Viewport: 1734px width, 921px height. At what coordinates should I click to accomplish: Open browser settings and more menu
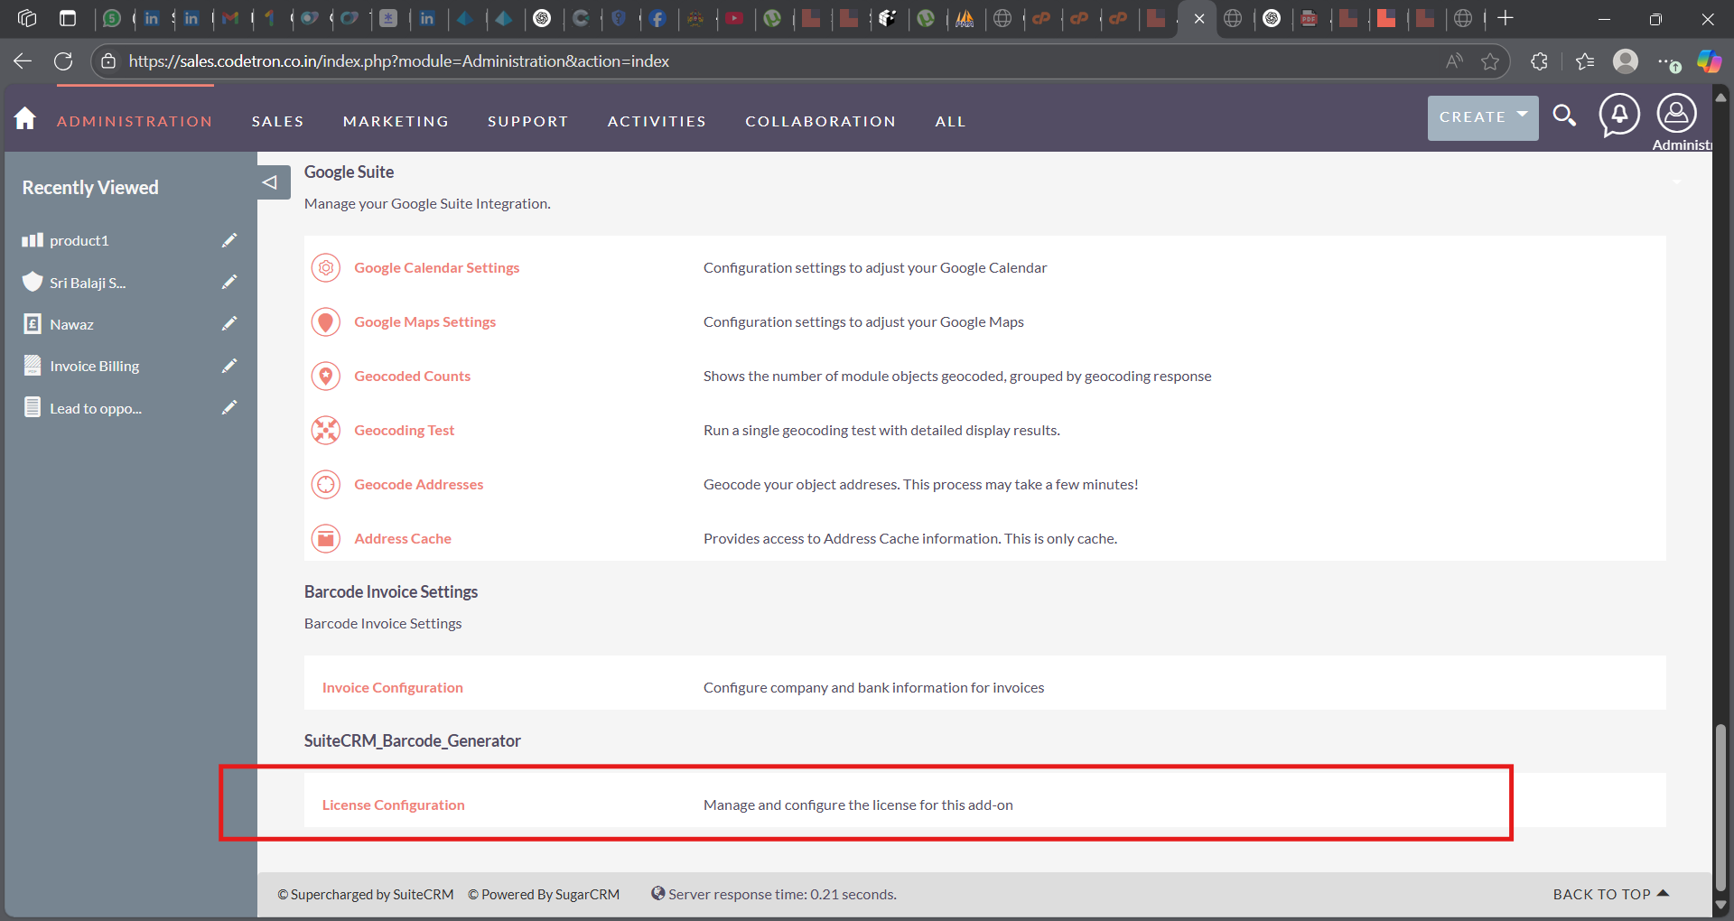[1668, 61]
